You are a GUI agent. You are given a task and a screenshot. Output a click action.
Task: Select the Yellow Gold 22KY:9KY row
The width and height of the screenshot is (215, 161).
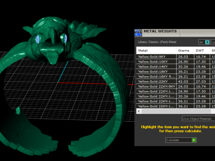176,86
